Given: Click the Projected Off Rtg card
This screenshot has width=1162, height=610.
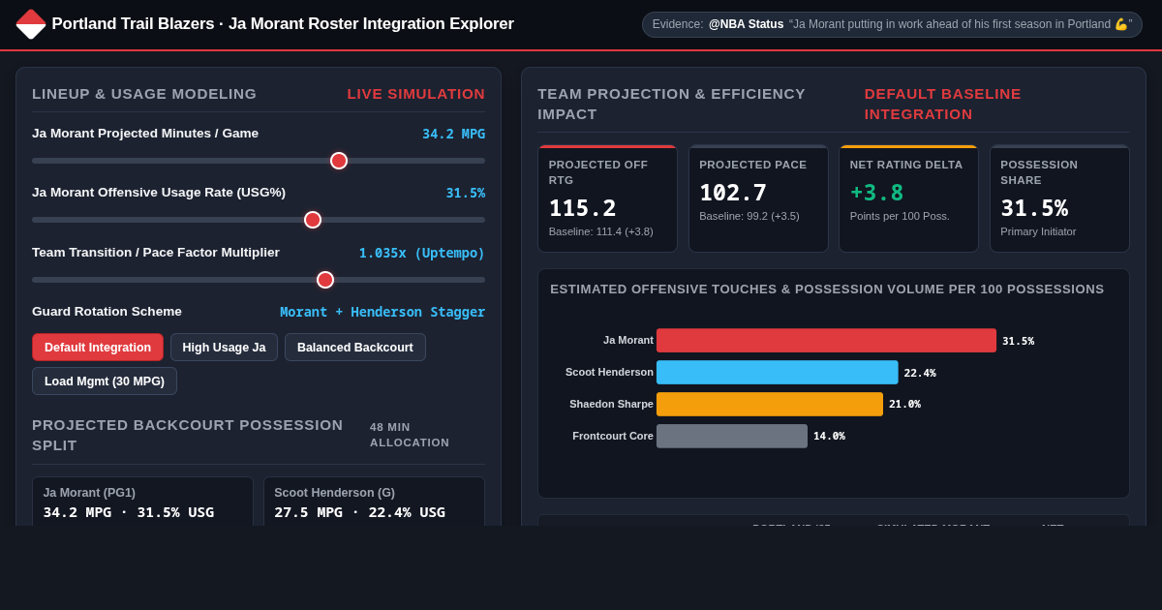Looking at the screenshot, I should [x=607, y=198].
